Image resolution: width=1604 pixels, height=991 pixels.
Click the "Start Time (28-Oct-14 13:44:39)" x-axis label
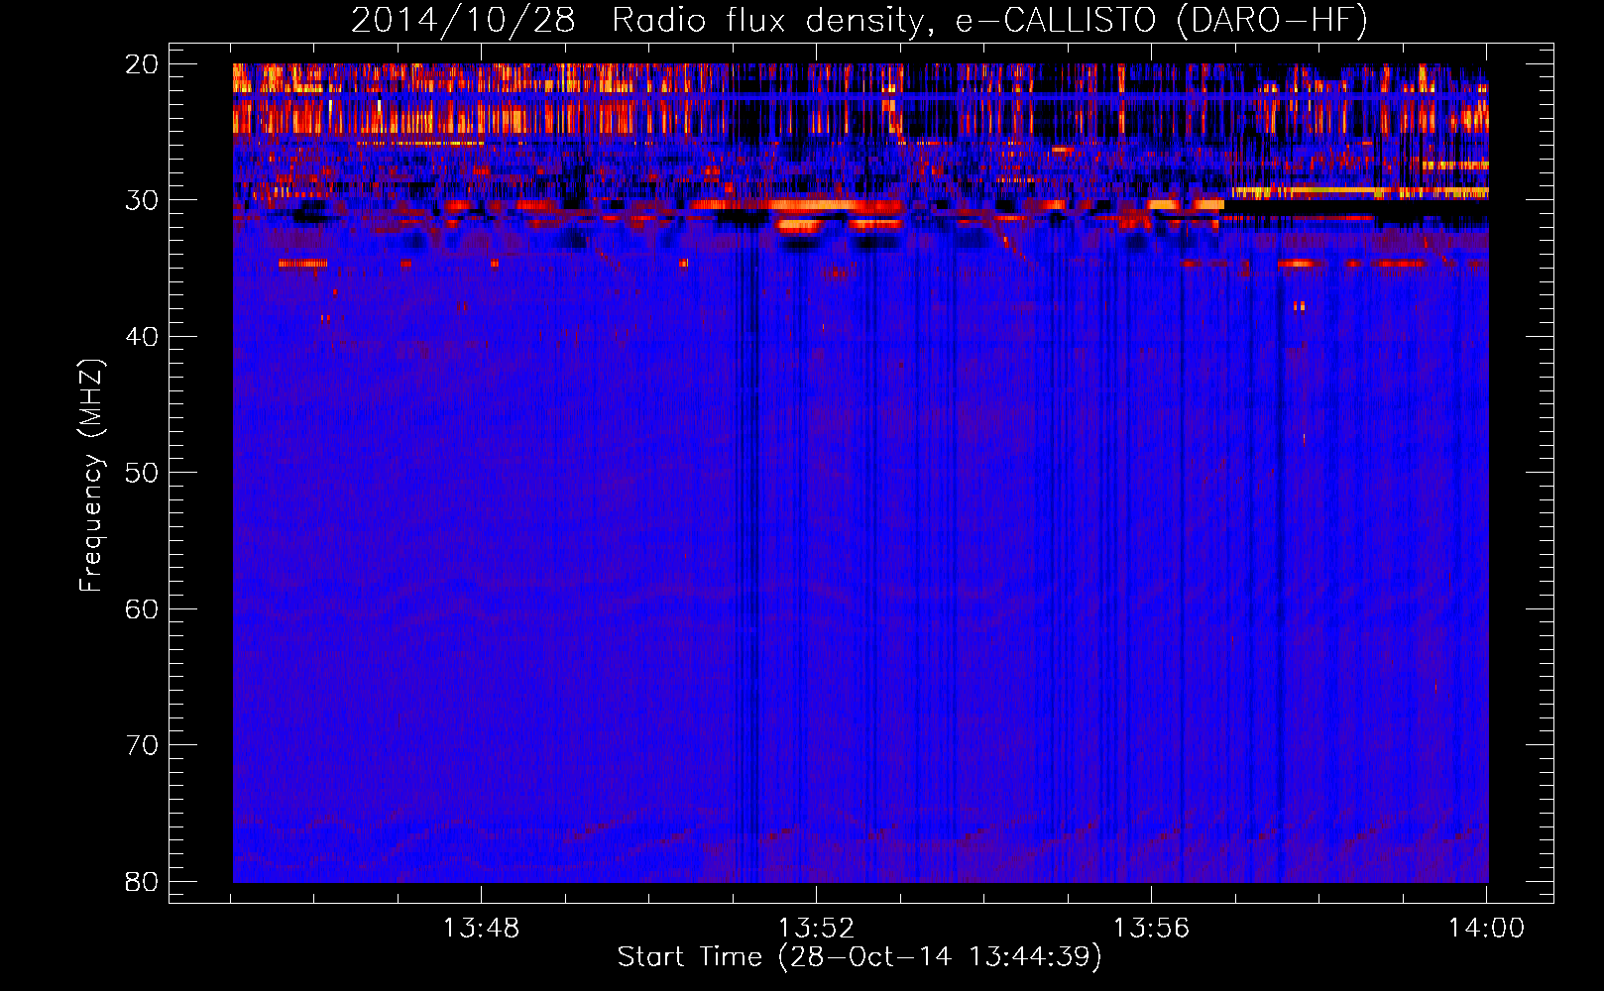pos(859,957)
